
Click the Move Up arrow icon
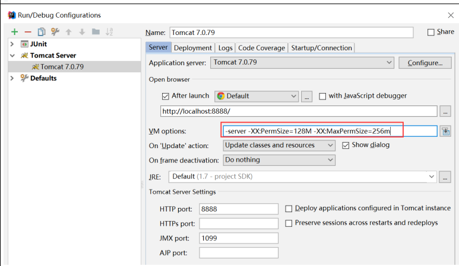[x=69, y=32]
